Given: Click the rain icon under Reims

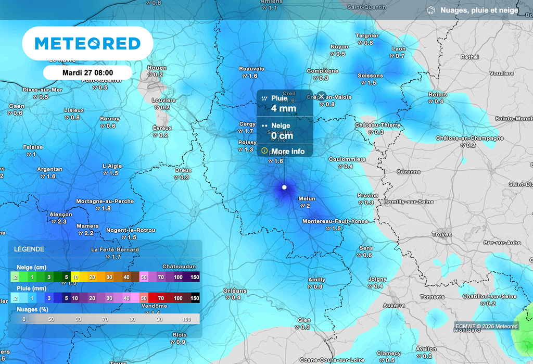Looking at the screenshot, I should tap(430, 102).
